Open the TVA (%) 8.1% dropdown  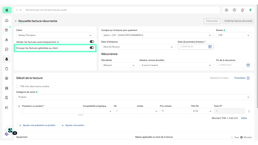202,111
